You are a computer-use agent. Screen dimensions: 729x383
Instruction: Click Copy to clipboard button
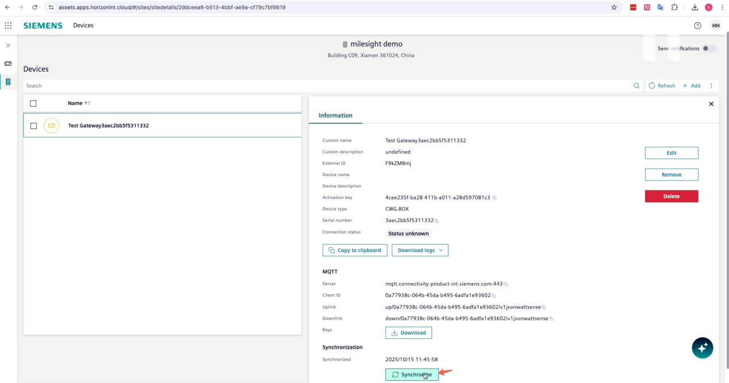(355, 250)
